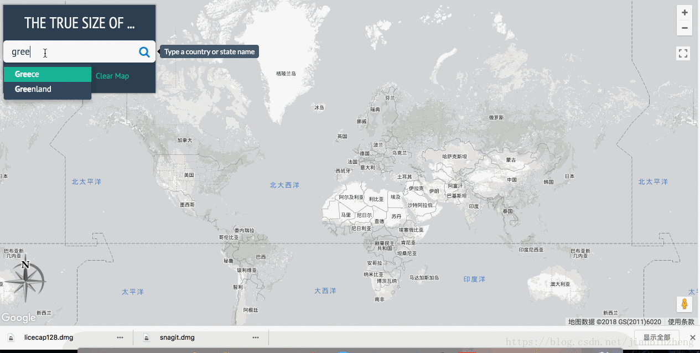700x353 pixels.
Task: Click the 阿根廷 country label
Action: click(x=251, y=310)
